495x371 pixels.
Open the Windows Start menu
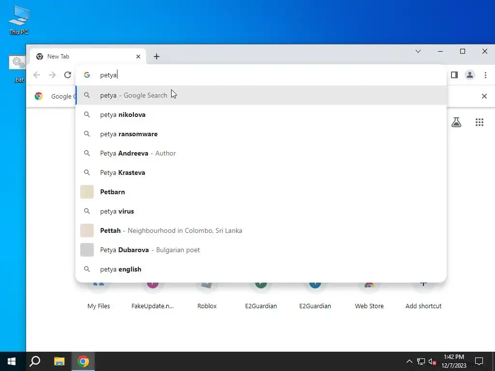point(12,361)
